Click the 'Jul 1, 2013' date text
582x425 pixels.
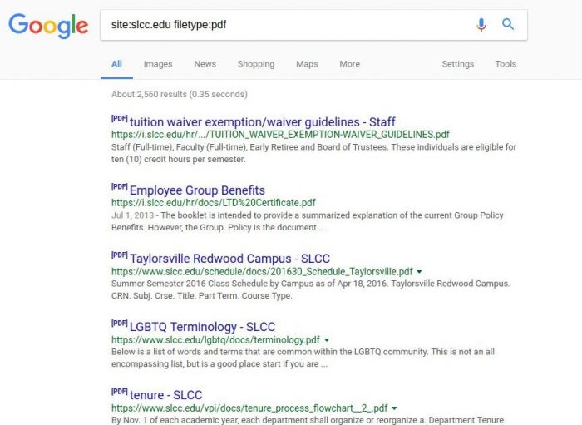[132, 215]
